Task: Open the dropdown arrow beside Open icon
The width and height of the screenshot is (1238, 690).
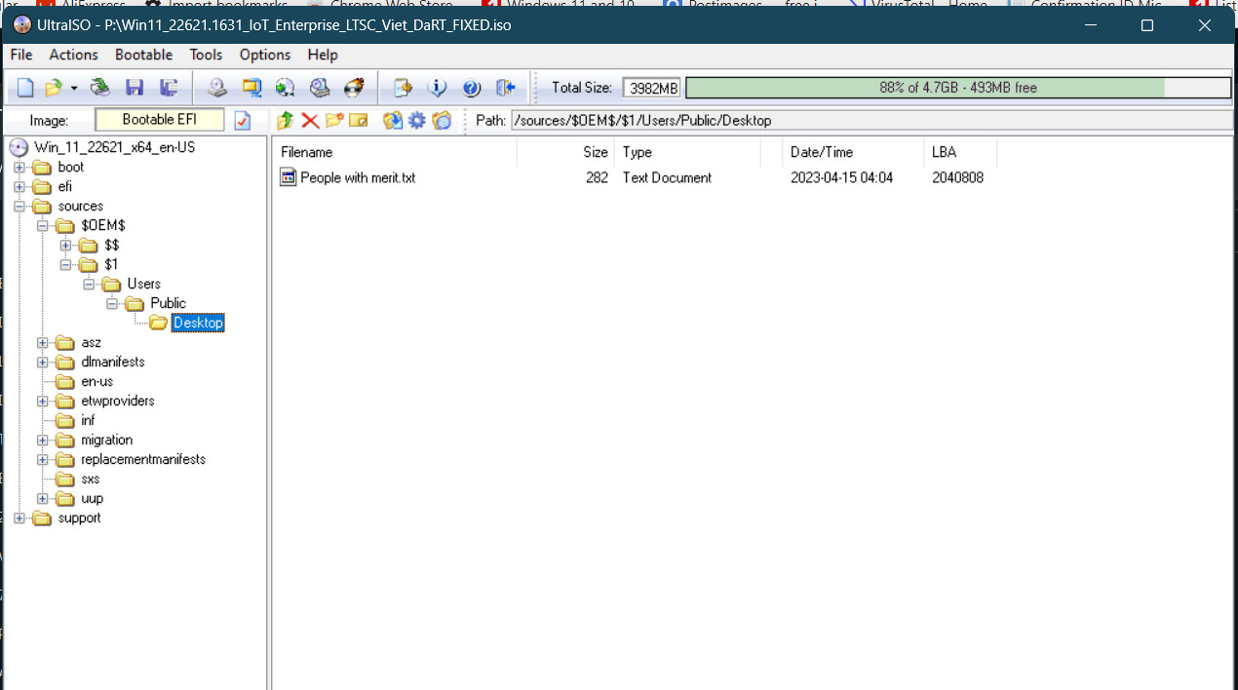Action: coord(74,88)
